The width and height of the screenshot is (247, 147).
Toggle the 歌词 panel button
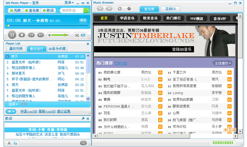coord(48,10)
